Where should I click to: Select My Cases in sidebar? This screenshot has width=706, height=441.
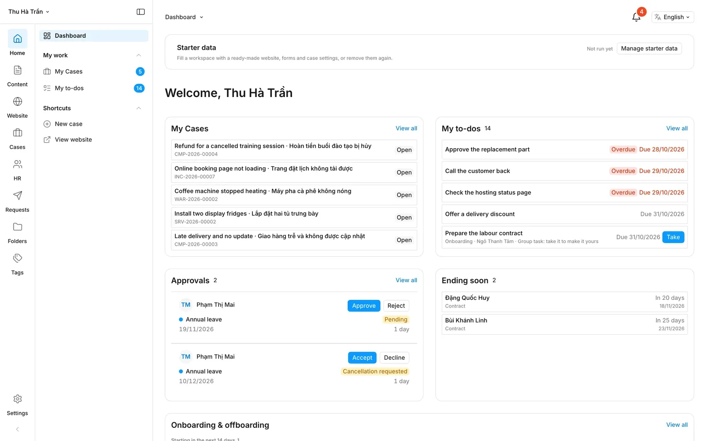pos(94,71)
